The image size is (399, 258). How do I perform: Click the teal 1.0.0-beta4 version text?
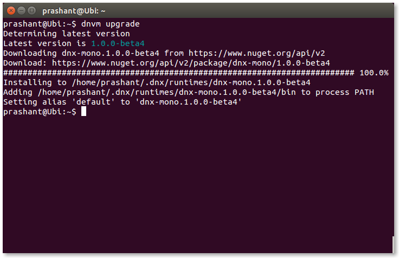tap(118, 43)
